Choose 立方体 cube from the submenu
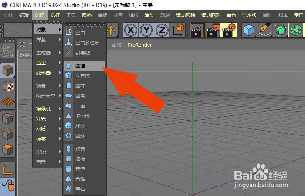This screenshot has height=196, width=305. pyautogui.click(x=85, y=76)
